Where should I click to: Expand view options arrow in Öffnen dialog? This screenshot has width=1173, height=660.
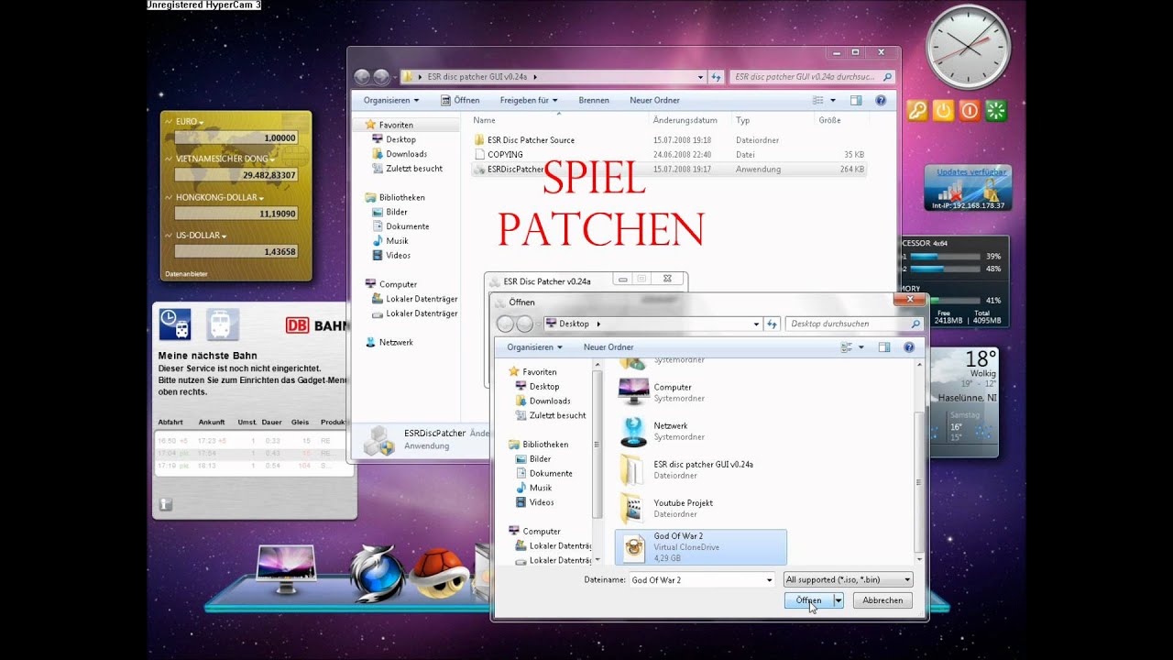coord(861,347)
